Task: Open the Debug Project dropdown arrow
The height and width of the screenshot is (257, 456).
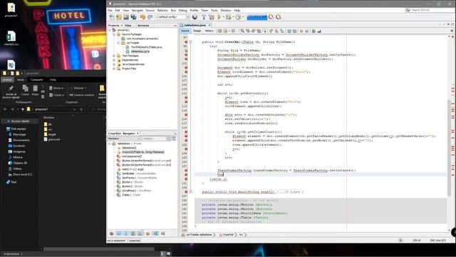Action: tap(233, 17)
